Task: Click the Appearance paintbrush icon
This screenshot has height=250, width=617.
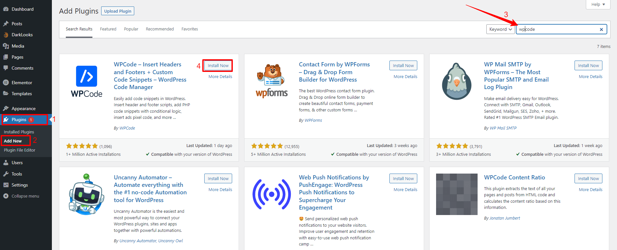Action: tap(6, 108)
